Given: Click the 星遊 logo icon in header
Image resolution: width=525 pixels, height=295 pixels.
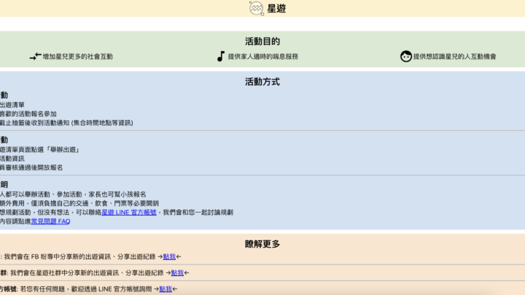Looking at the screenshot, I should [x=256, y=9].
